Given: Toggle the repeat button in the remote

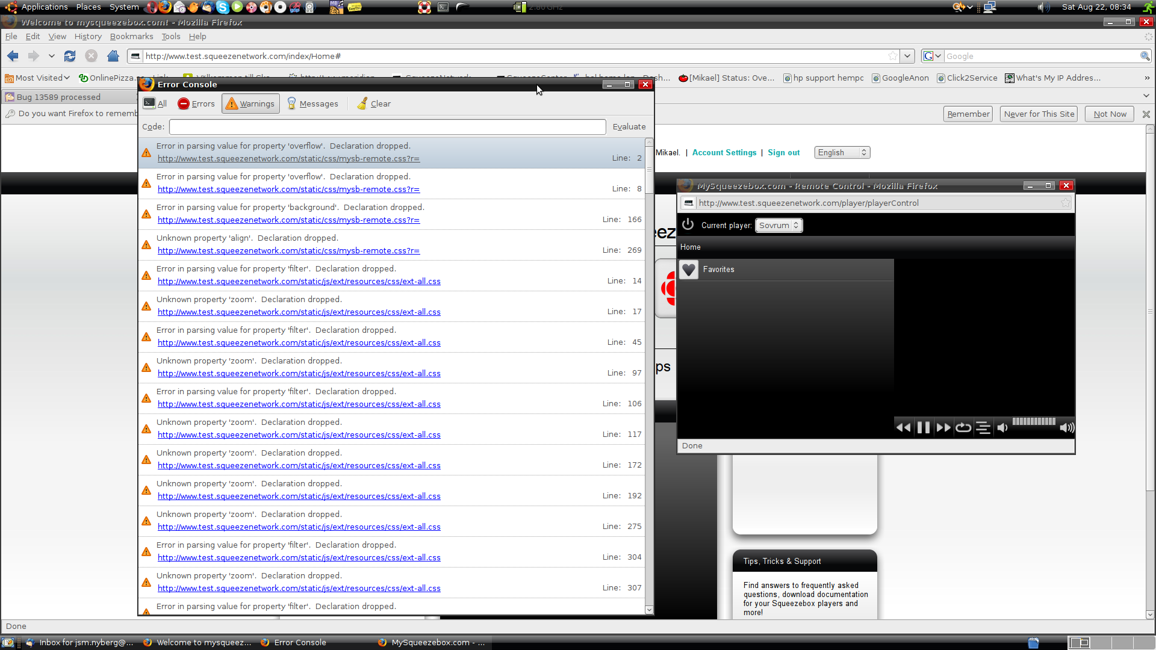Looking at the screenshot, I should pos(963,428).
